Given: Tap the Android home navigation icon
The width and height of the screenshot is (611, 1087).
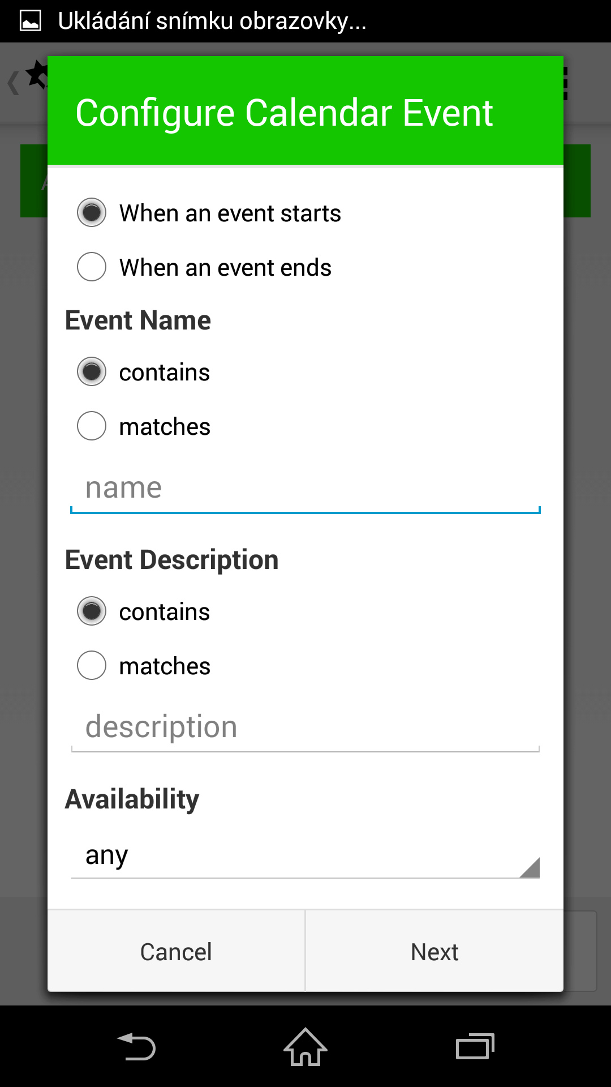Looking at the screenshot, I should (305, 1046).
